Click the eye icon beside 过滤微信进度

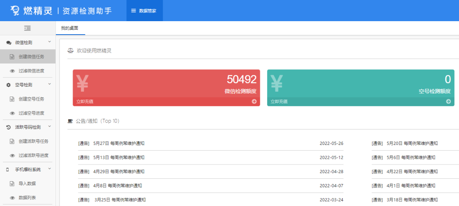click(x=12, y=71)
